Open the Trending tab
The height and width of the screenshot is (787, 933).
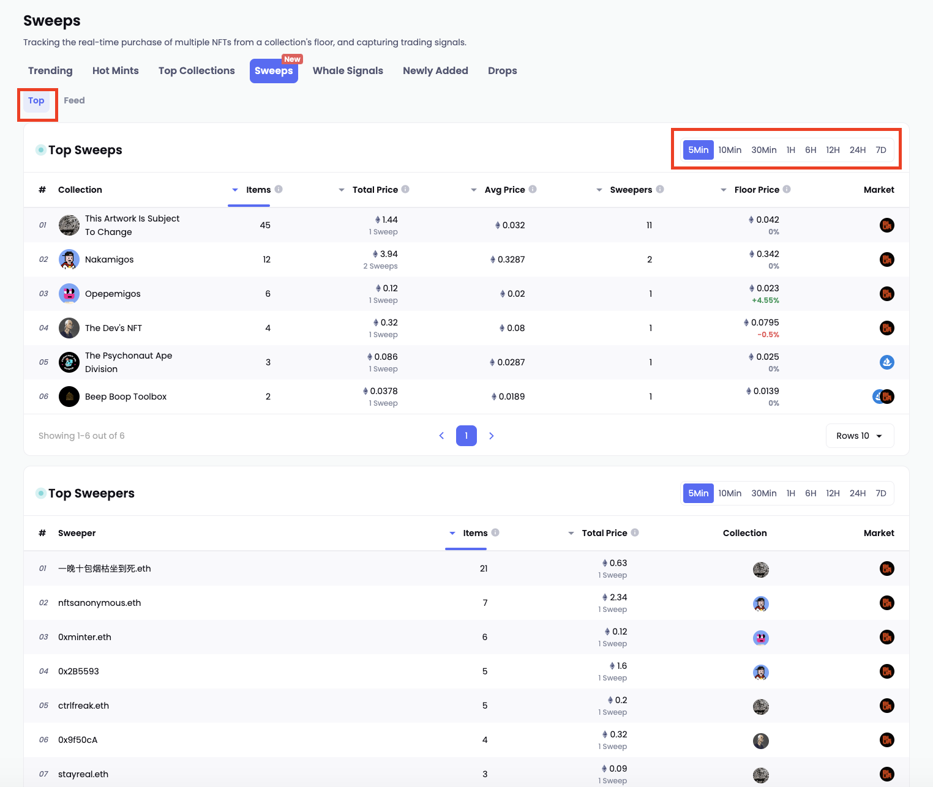pyautogui.click(x=50, y=71)
